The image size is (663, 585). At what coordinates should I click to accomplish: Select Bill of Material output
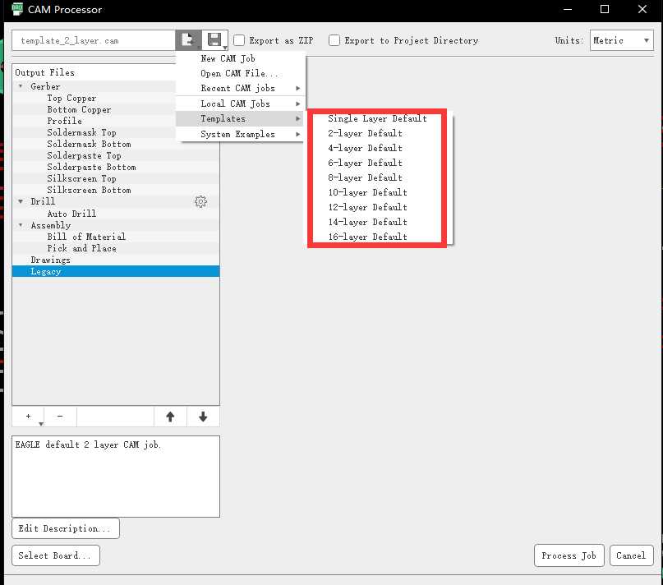click(86, 237)
